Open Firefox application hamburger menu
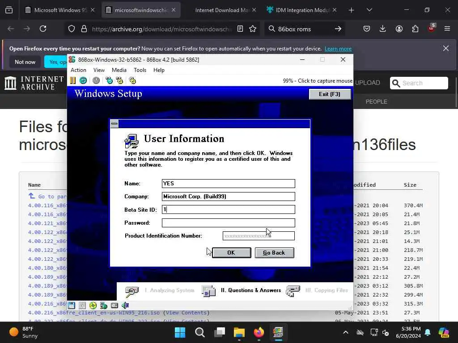 coord(447,29)
